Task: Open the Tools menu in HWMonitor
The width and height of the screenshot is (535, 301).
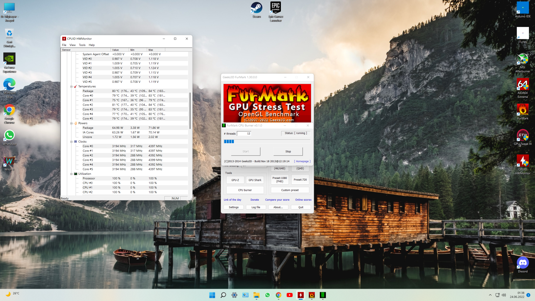Action: (x=82, y=45)
